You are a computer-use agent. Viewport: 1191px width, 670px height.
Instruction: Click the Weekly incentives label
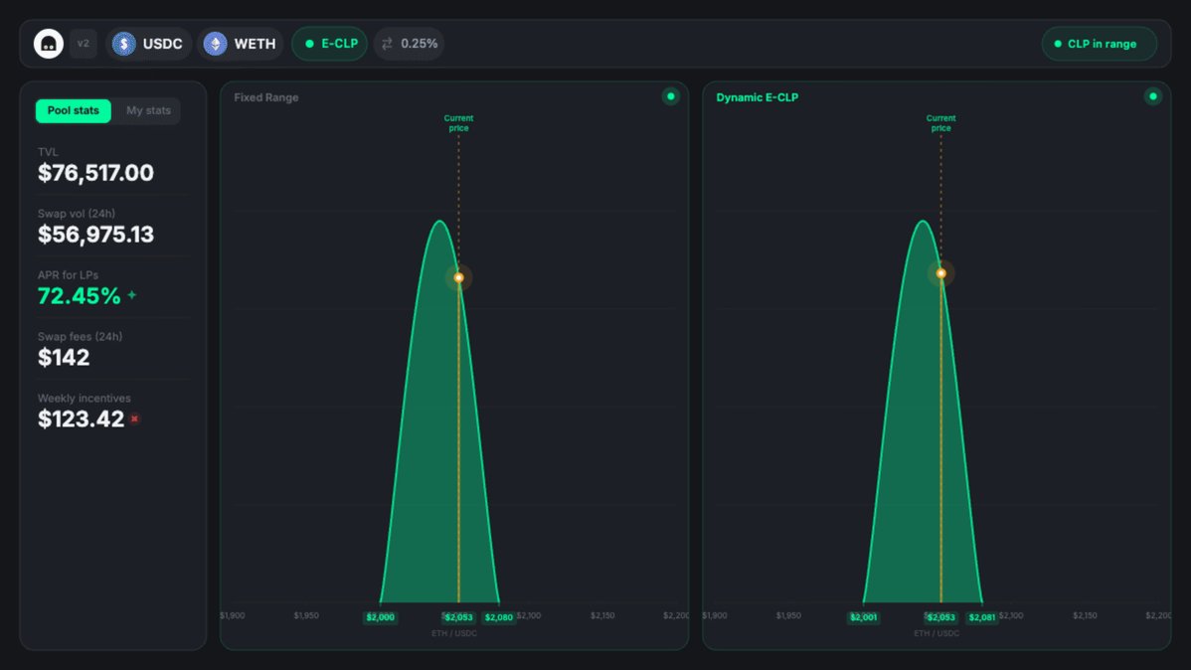tap(85, 398)
